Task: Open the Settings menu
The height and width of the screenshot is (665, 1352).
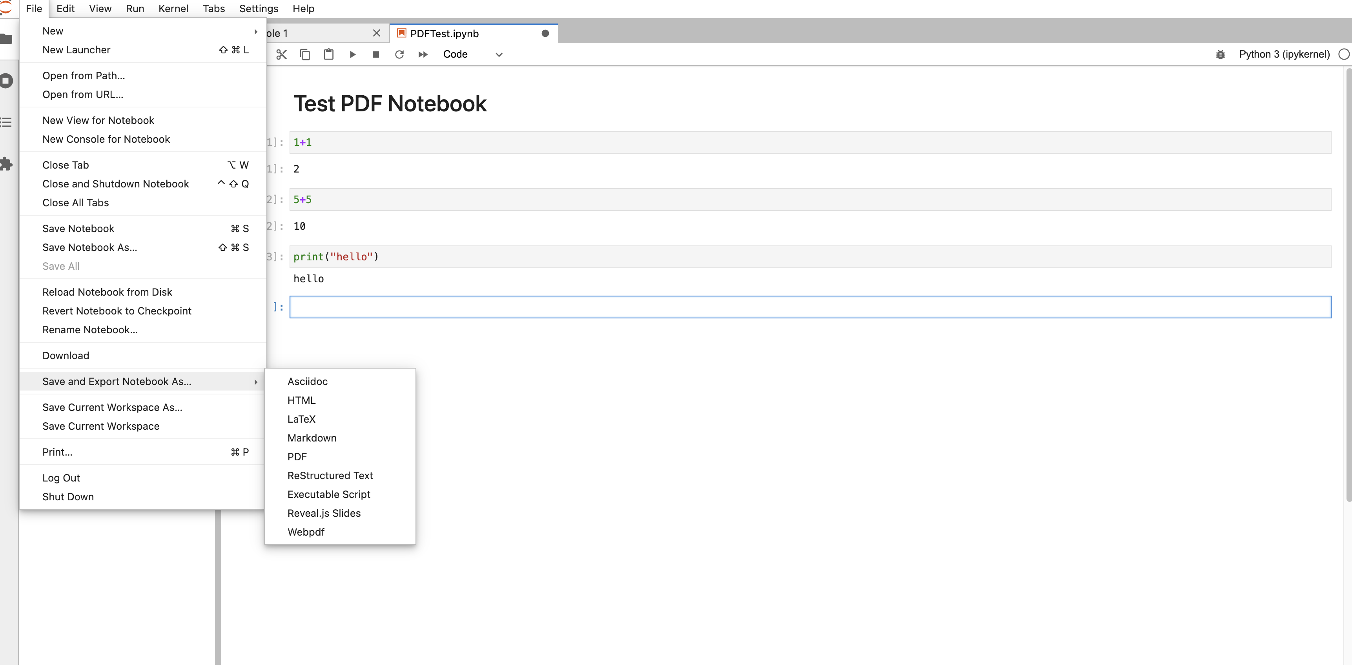Action: tap(259, 9)
